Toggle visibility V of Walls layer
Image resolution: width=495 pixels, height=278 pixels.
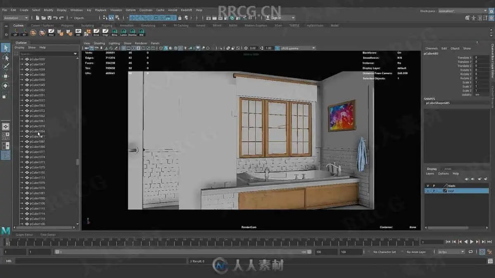(428, 186)
